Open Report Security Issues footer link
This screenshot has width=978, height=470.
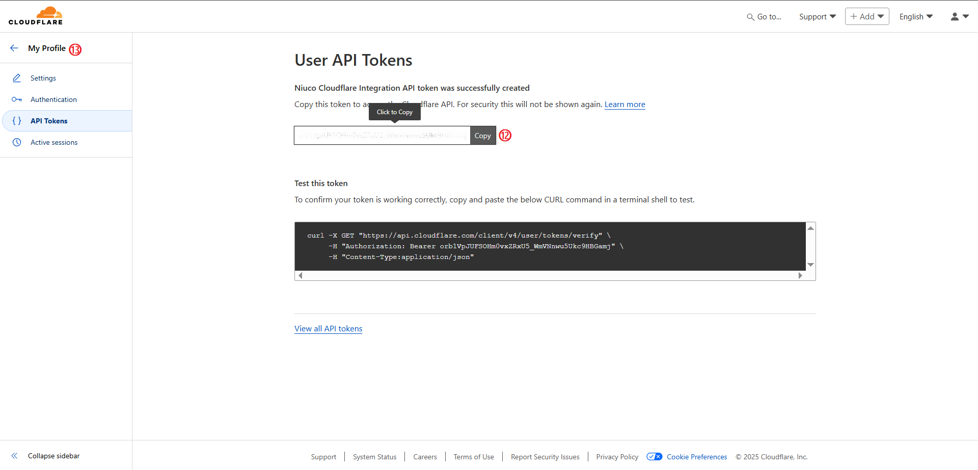546,457
